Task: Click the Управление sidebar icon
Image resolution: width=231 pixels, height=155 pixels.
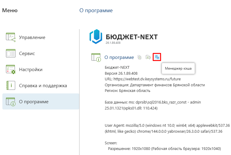Action: pyautogui.click(x=11, y=37)
